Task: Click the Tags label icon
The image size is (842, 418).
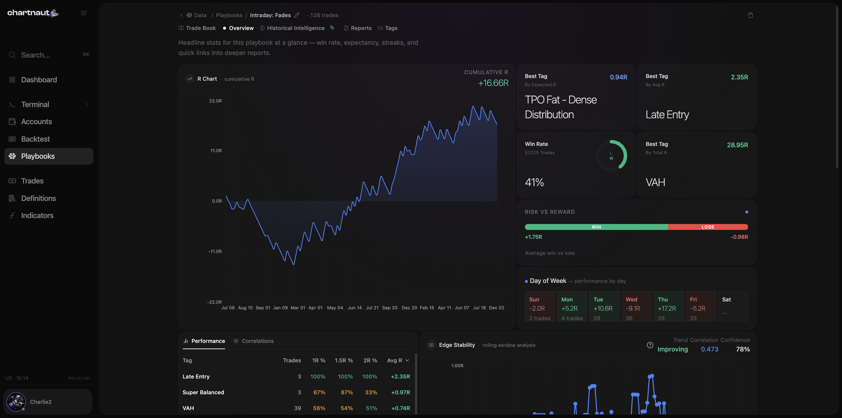Action: point(380,28)
